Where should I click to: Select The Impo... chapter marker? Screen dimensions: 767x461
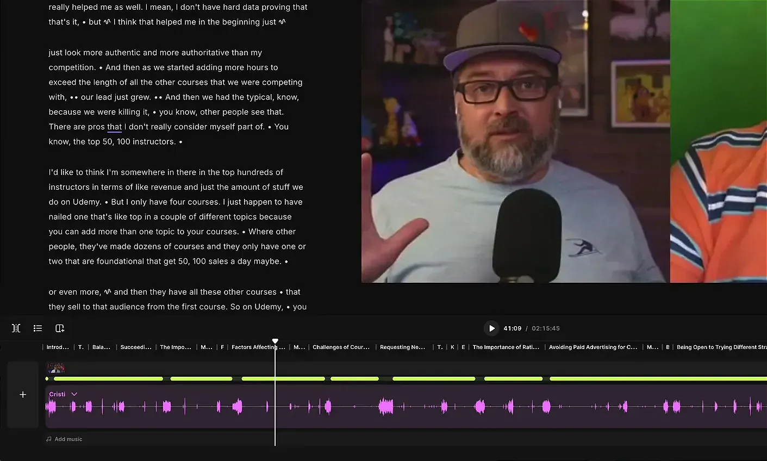(x=176, y=347)
